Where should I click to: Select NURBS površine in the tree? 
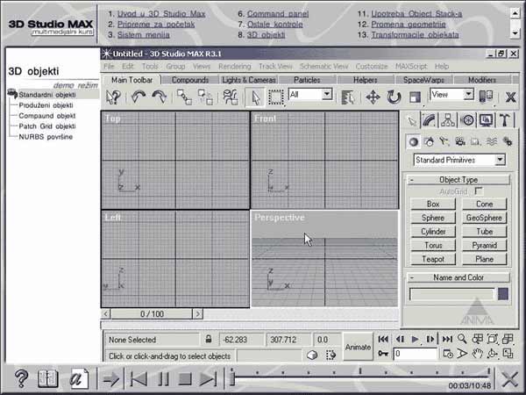tap(46, 137)
